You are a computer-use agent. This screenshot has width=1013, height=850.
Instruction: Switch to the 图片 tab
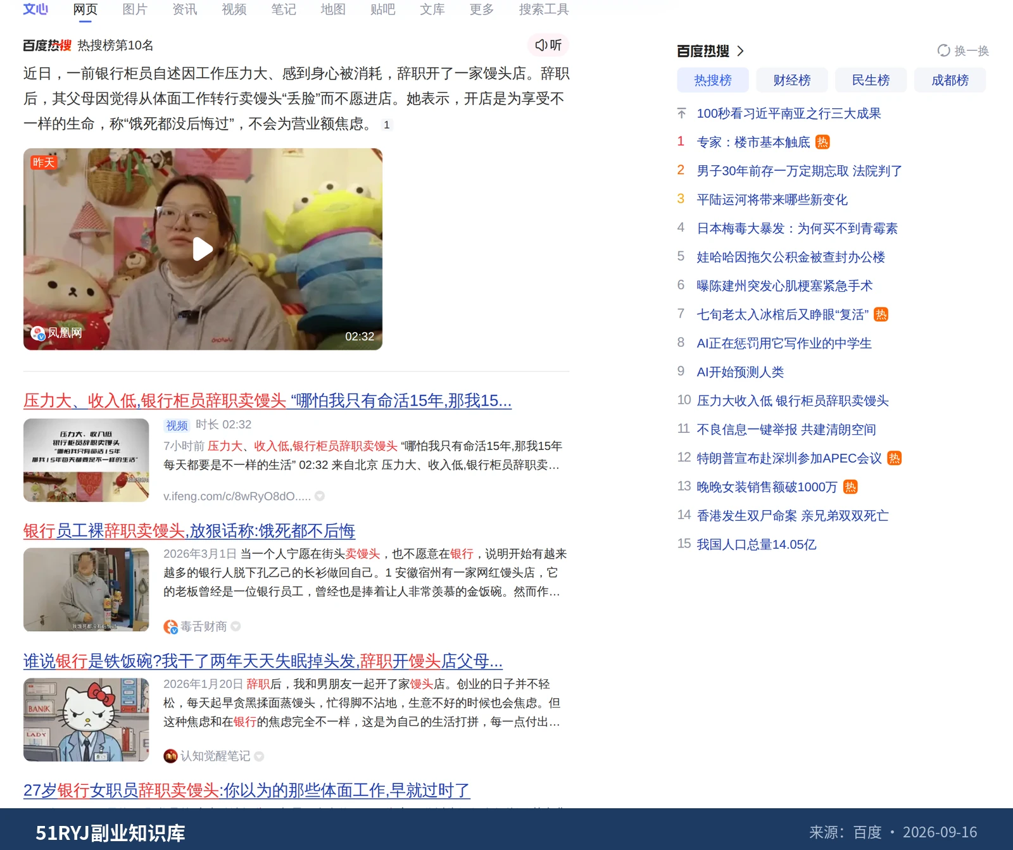coord(135,9)
